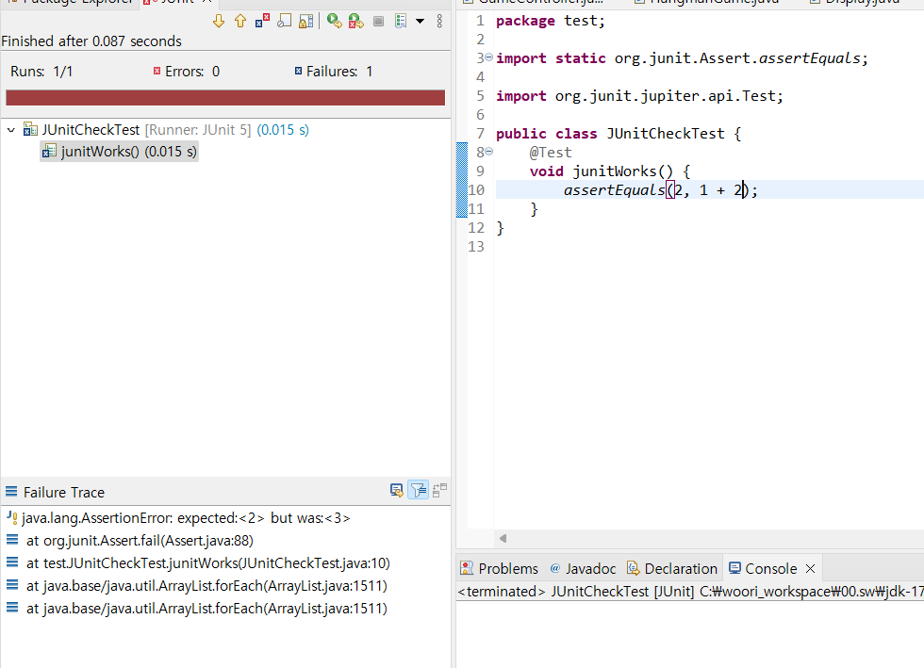Rerun the JUnit test

click(x=334, y=22)
